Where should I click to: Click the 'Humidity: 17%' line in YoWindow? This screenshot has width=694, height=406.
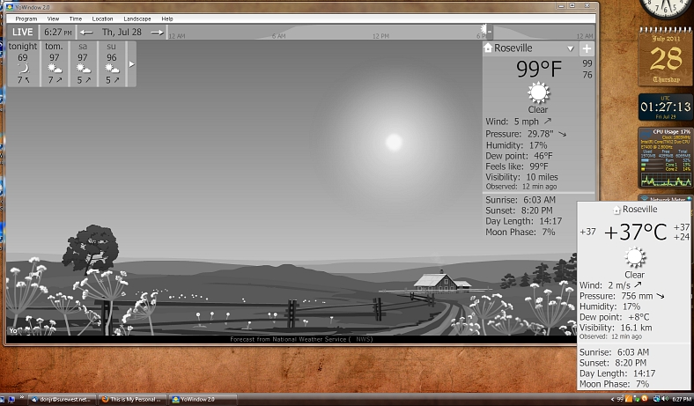(x=516, y=145)
